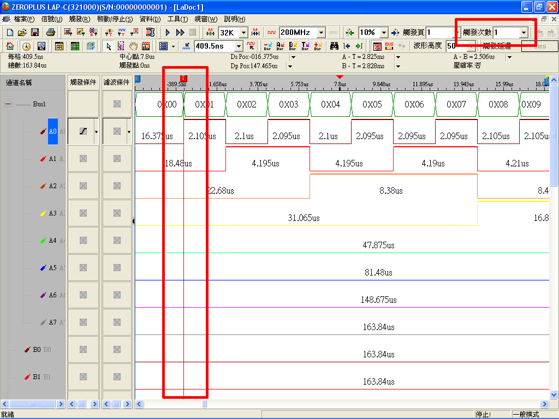Click the red trigger marker on the time ruler

(x=183, y=79)
